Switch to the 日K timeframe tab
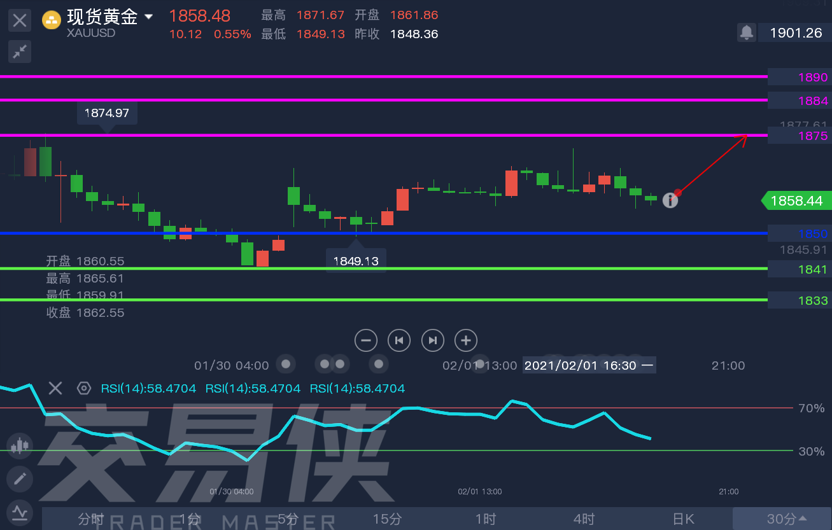Viewport: 832px width, 530px height. point(683,519)
